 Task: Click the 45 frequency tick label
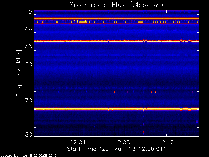click(29, 12)
